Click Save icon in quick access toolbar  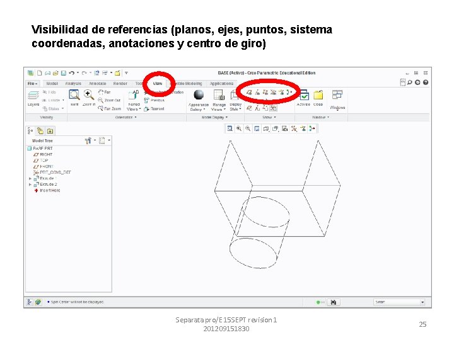[x=64, y=73]
